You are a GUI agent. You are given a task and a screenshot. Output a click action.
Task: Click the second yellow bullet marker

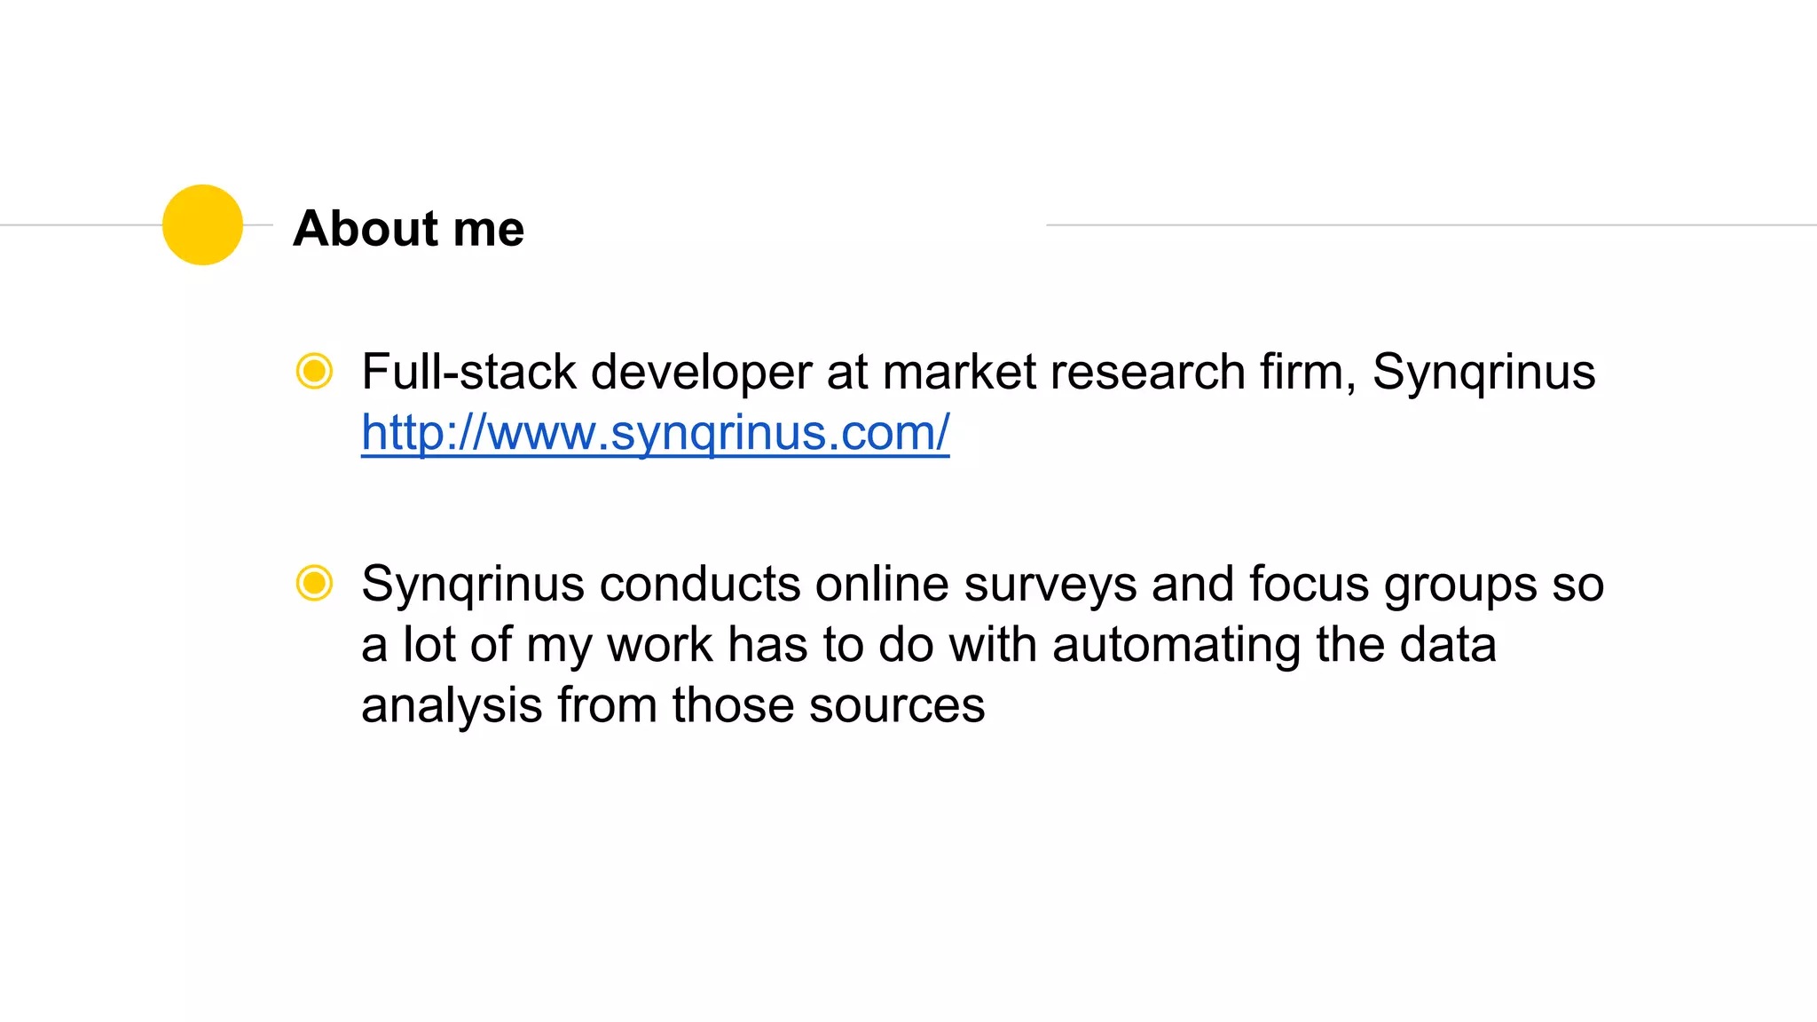tap(314, 583)
